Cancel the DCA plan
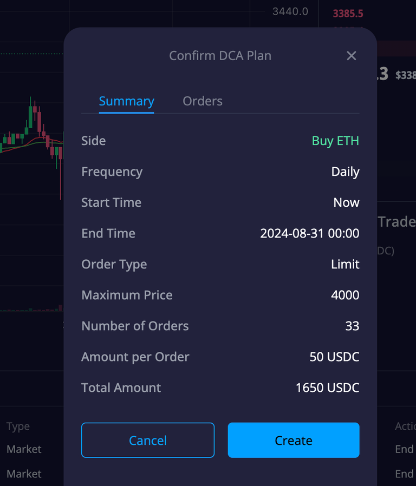This screenshot has width=416, height=486. tap(148, 440)
